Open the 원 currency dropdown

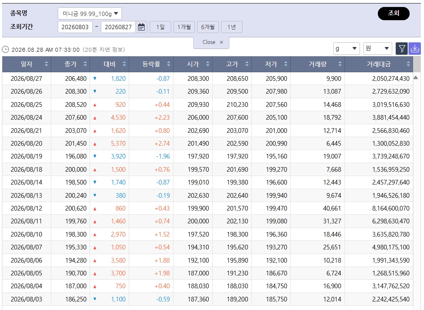pos(378,49)
